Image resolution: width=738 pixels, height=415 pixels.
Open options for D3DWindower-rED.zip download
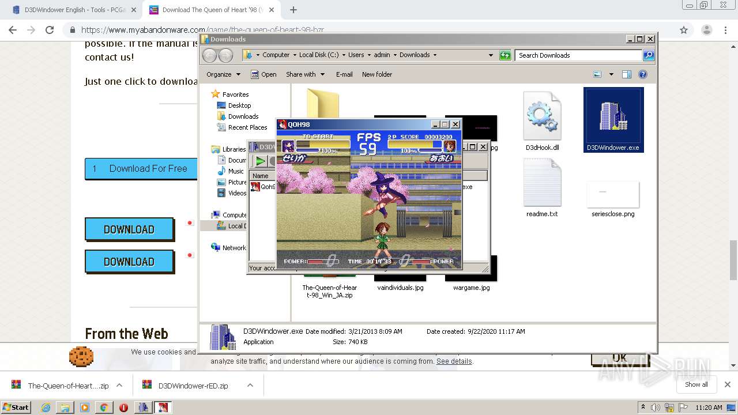point(250,386)
